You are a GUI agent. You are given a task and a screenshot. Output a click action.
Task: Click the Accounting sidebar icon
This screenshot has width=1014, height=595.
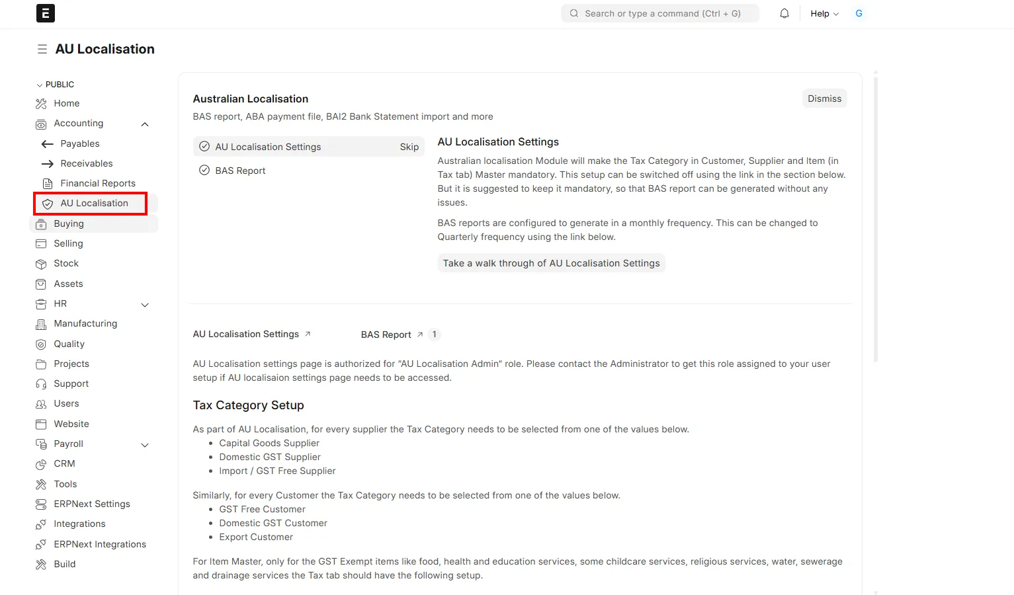41,124
